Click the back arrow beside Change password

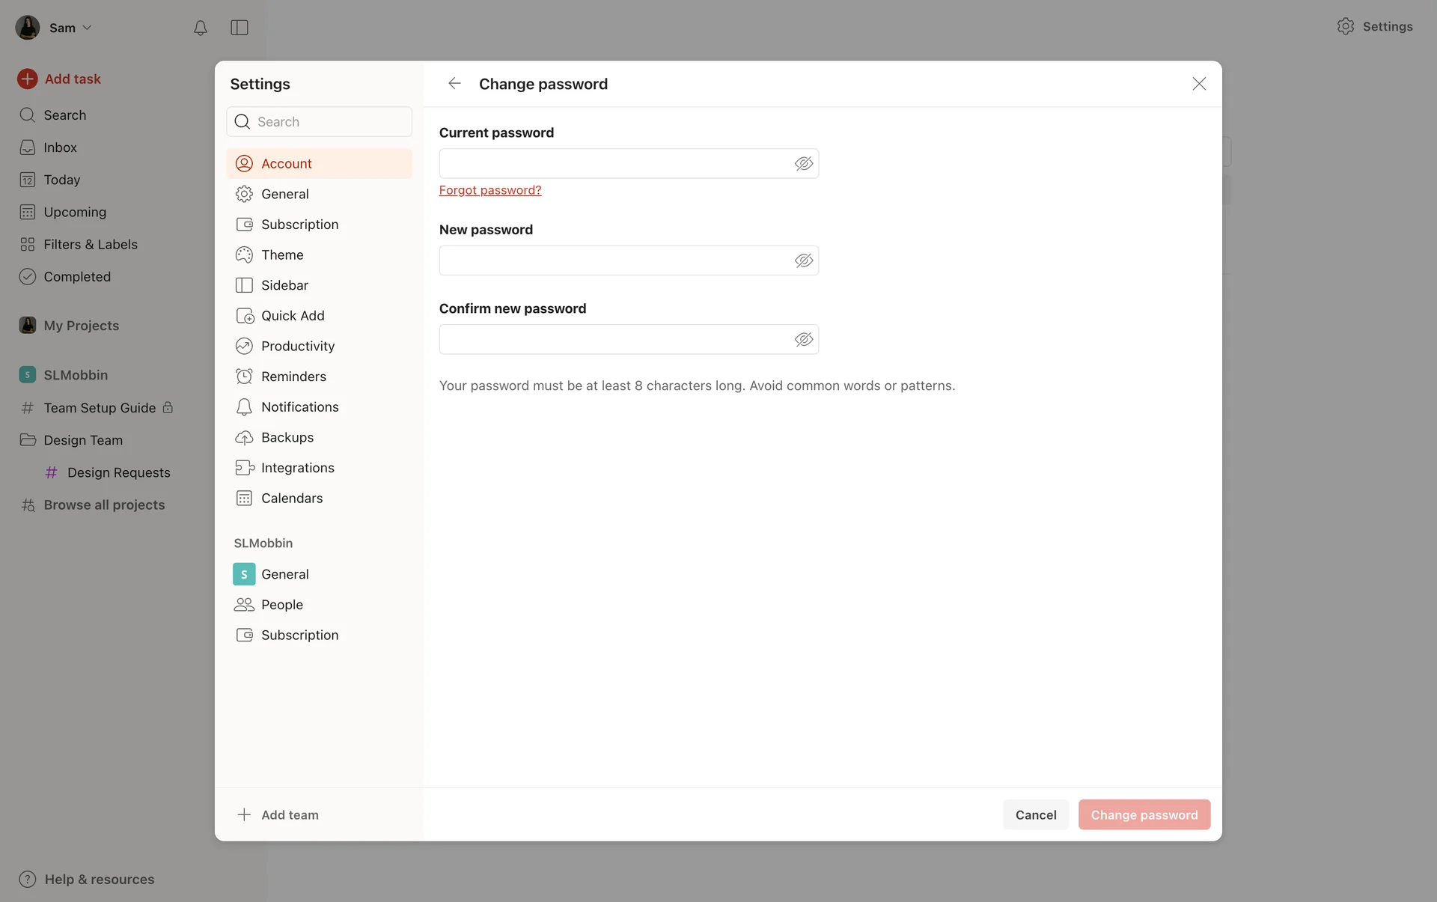[454, 83]
